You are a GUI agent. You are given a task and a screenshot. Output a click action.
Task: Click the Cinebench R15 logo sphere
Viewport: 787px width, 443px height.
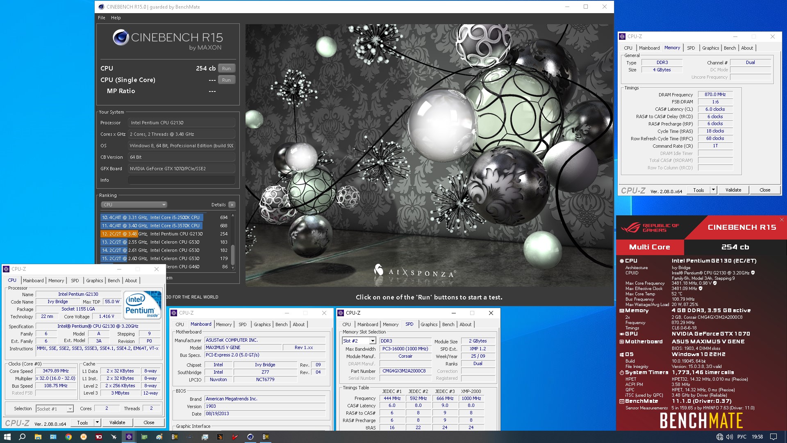121,38
